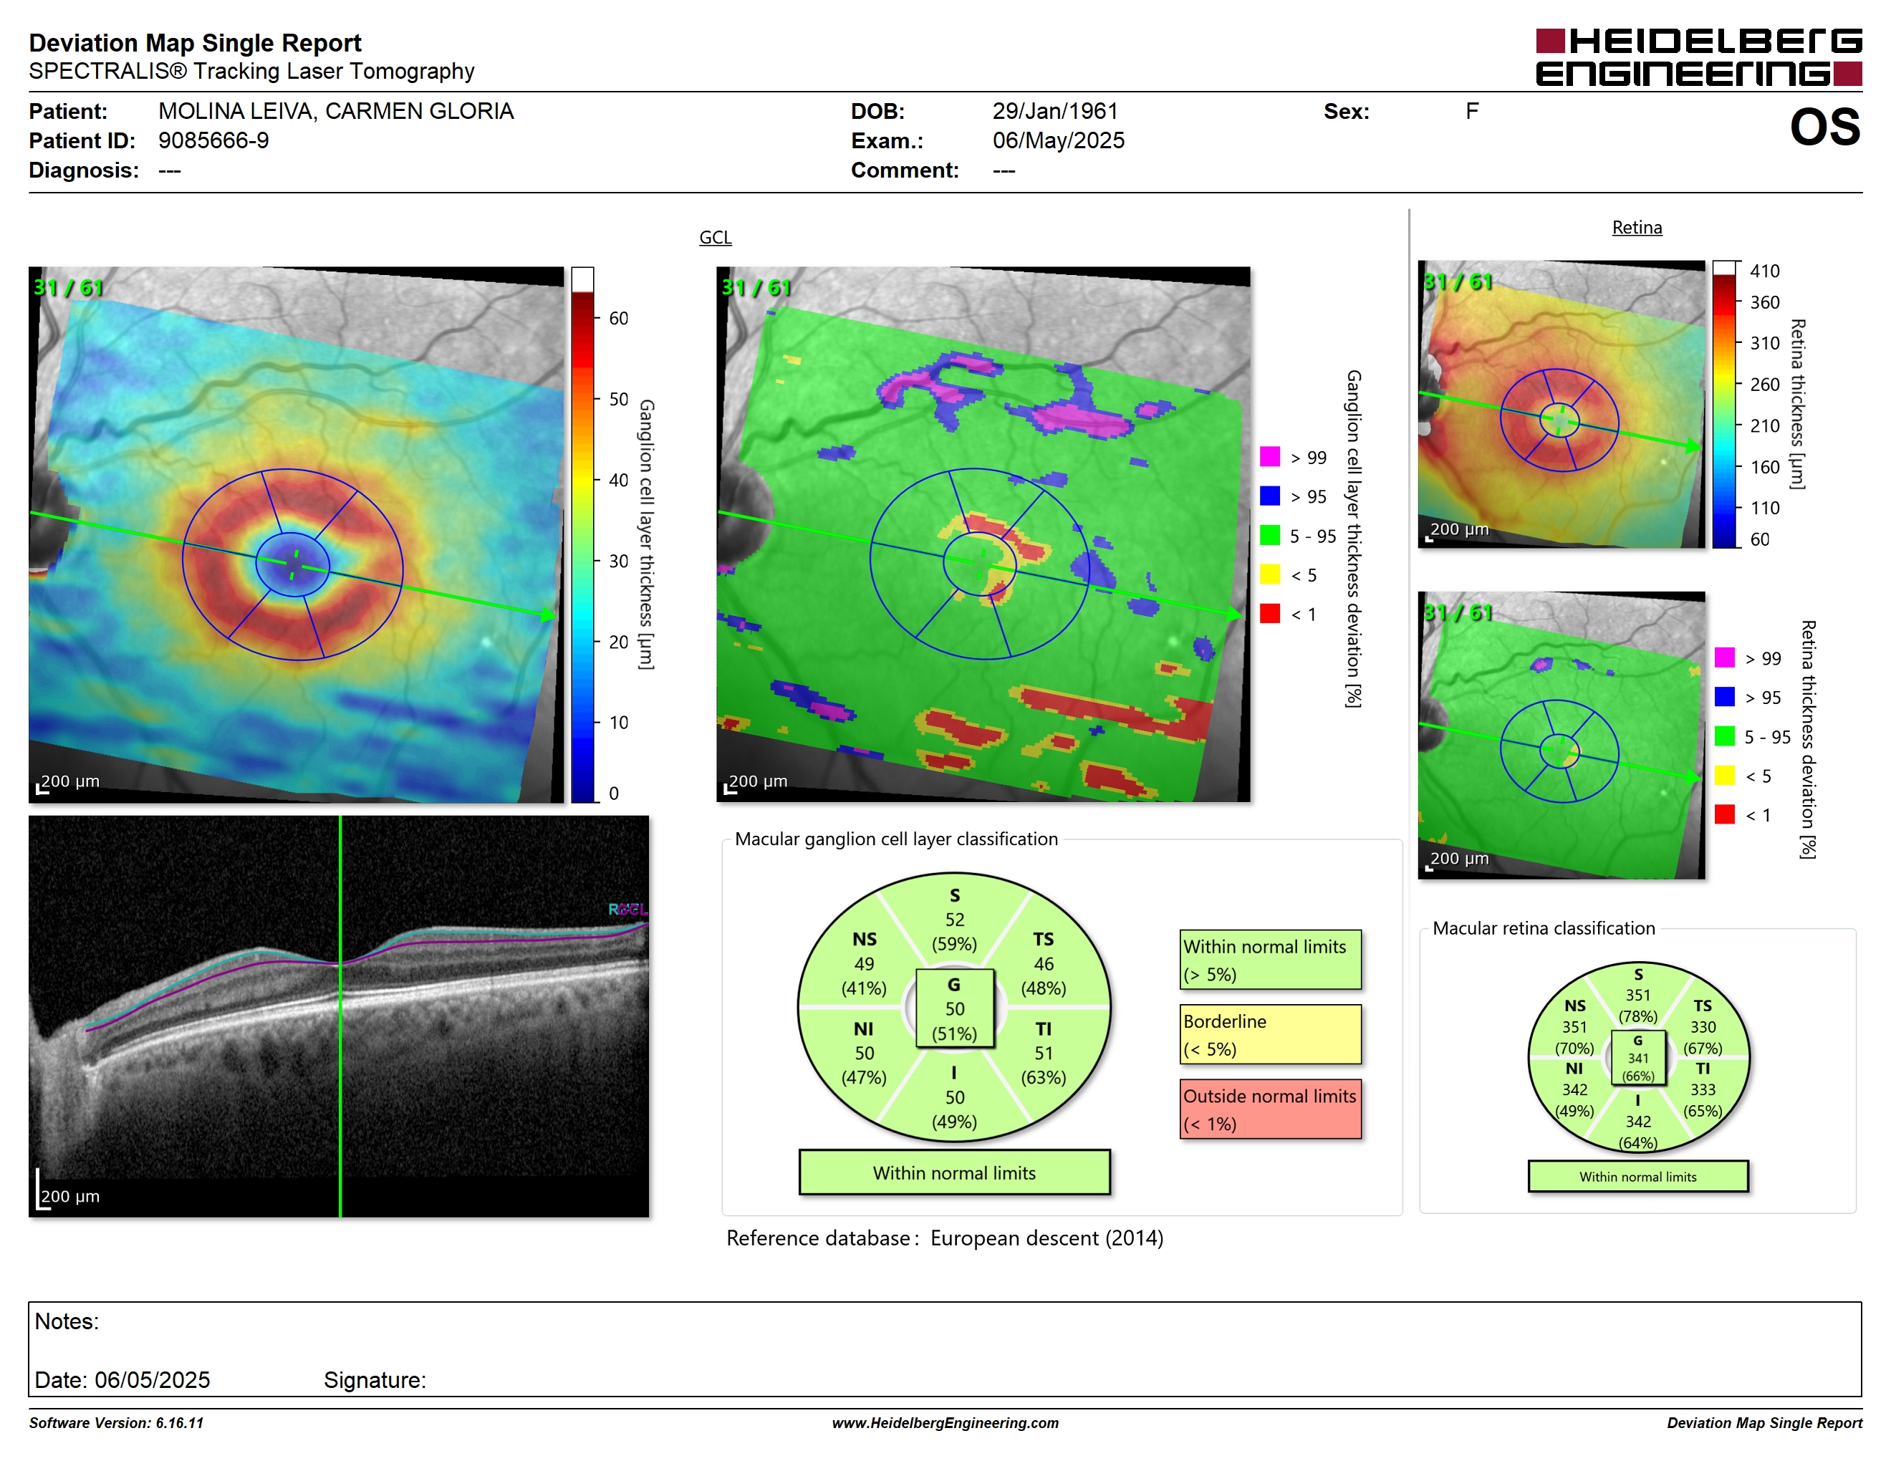Click the blue > 95 retina legend swatch
1891x1461 pixels.
coord(1724,696)
